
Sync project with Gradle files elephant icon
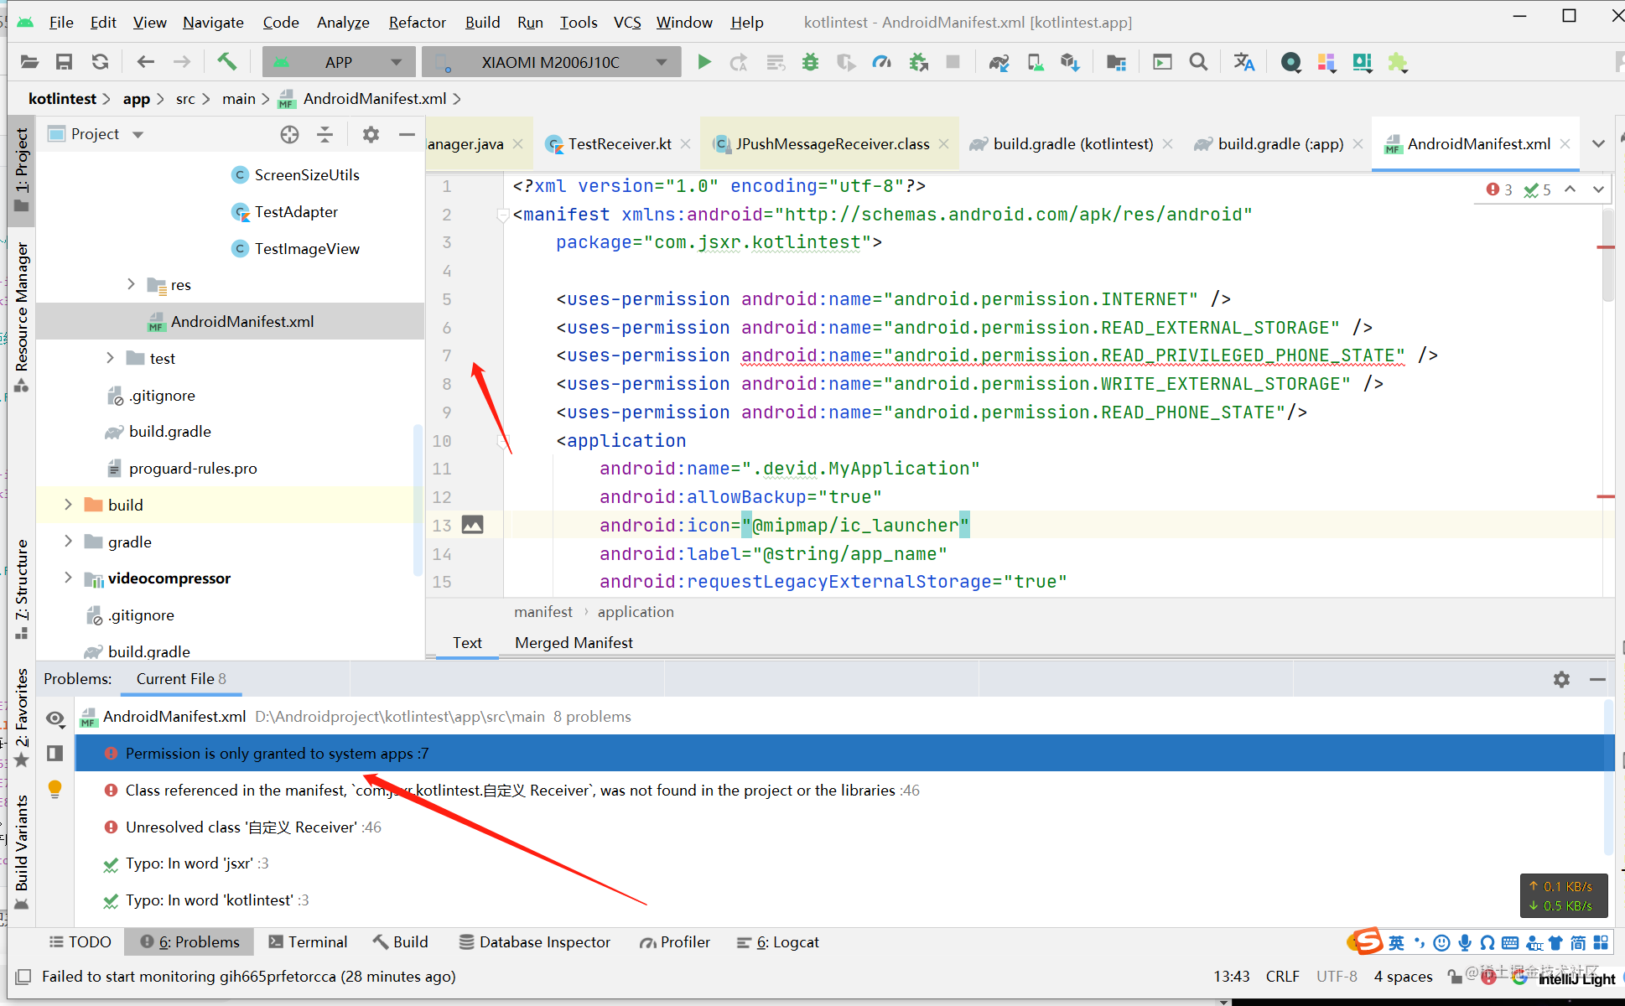(999, 62)
